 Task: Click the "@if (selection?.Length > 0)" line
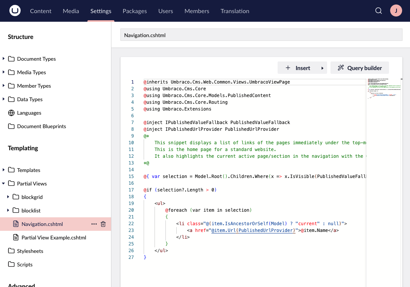coord(180,190)
